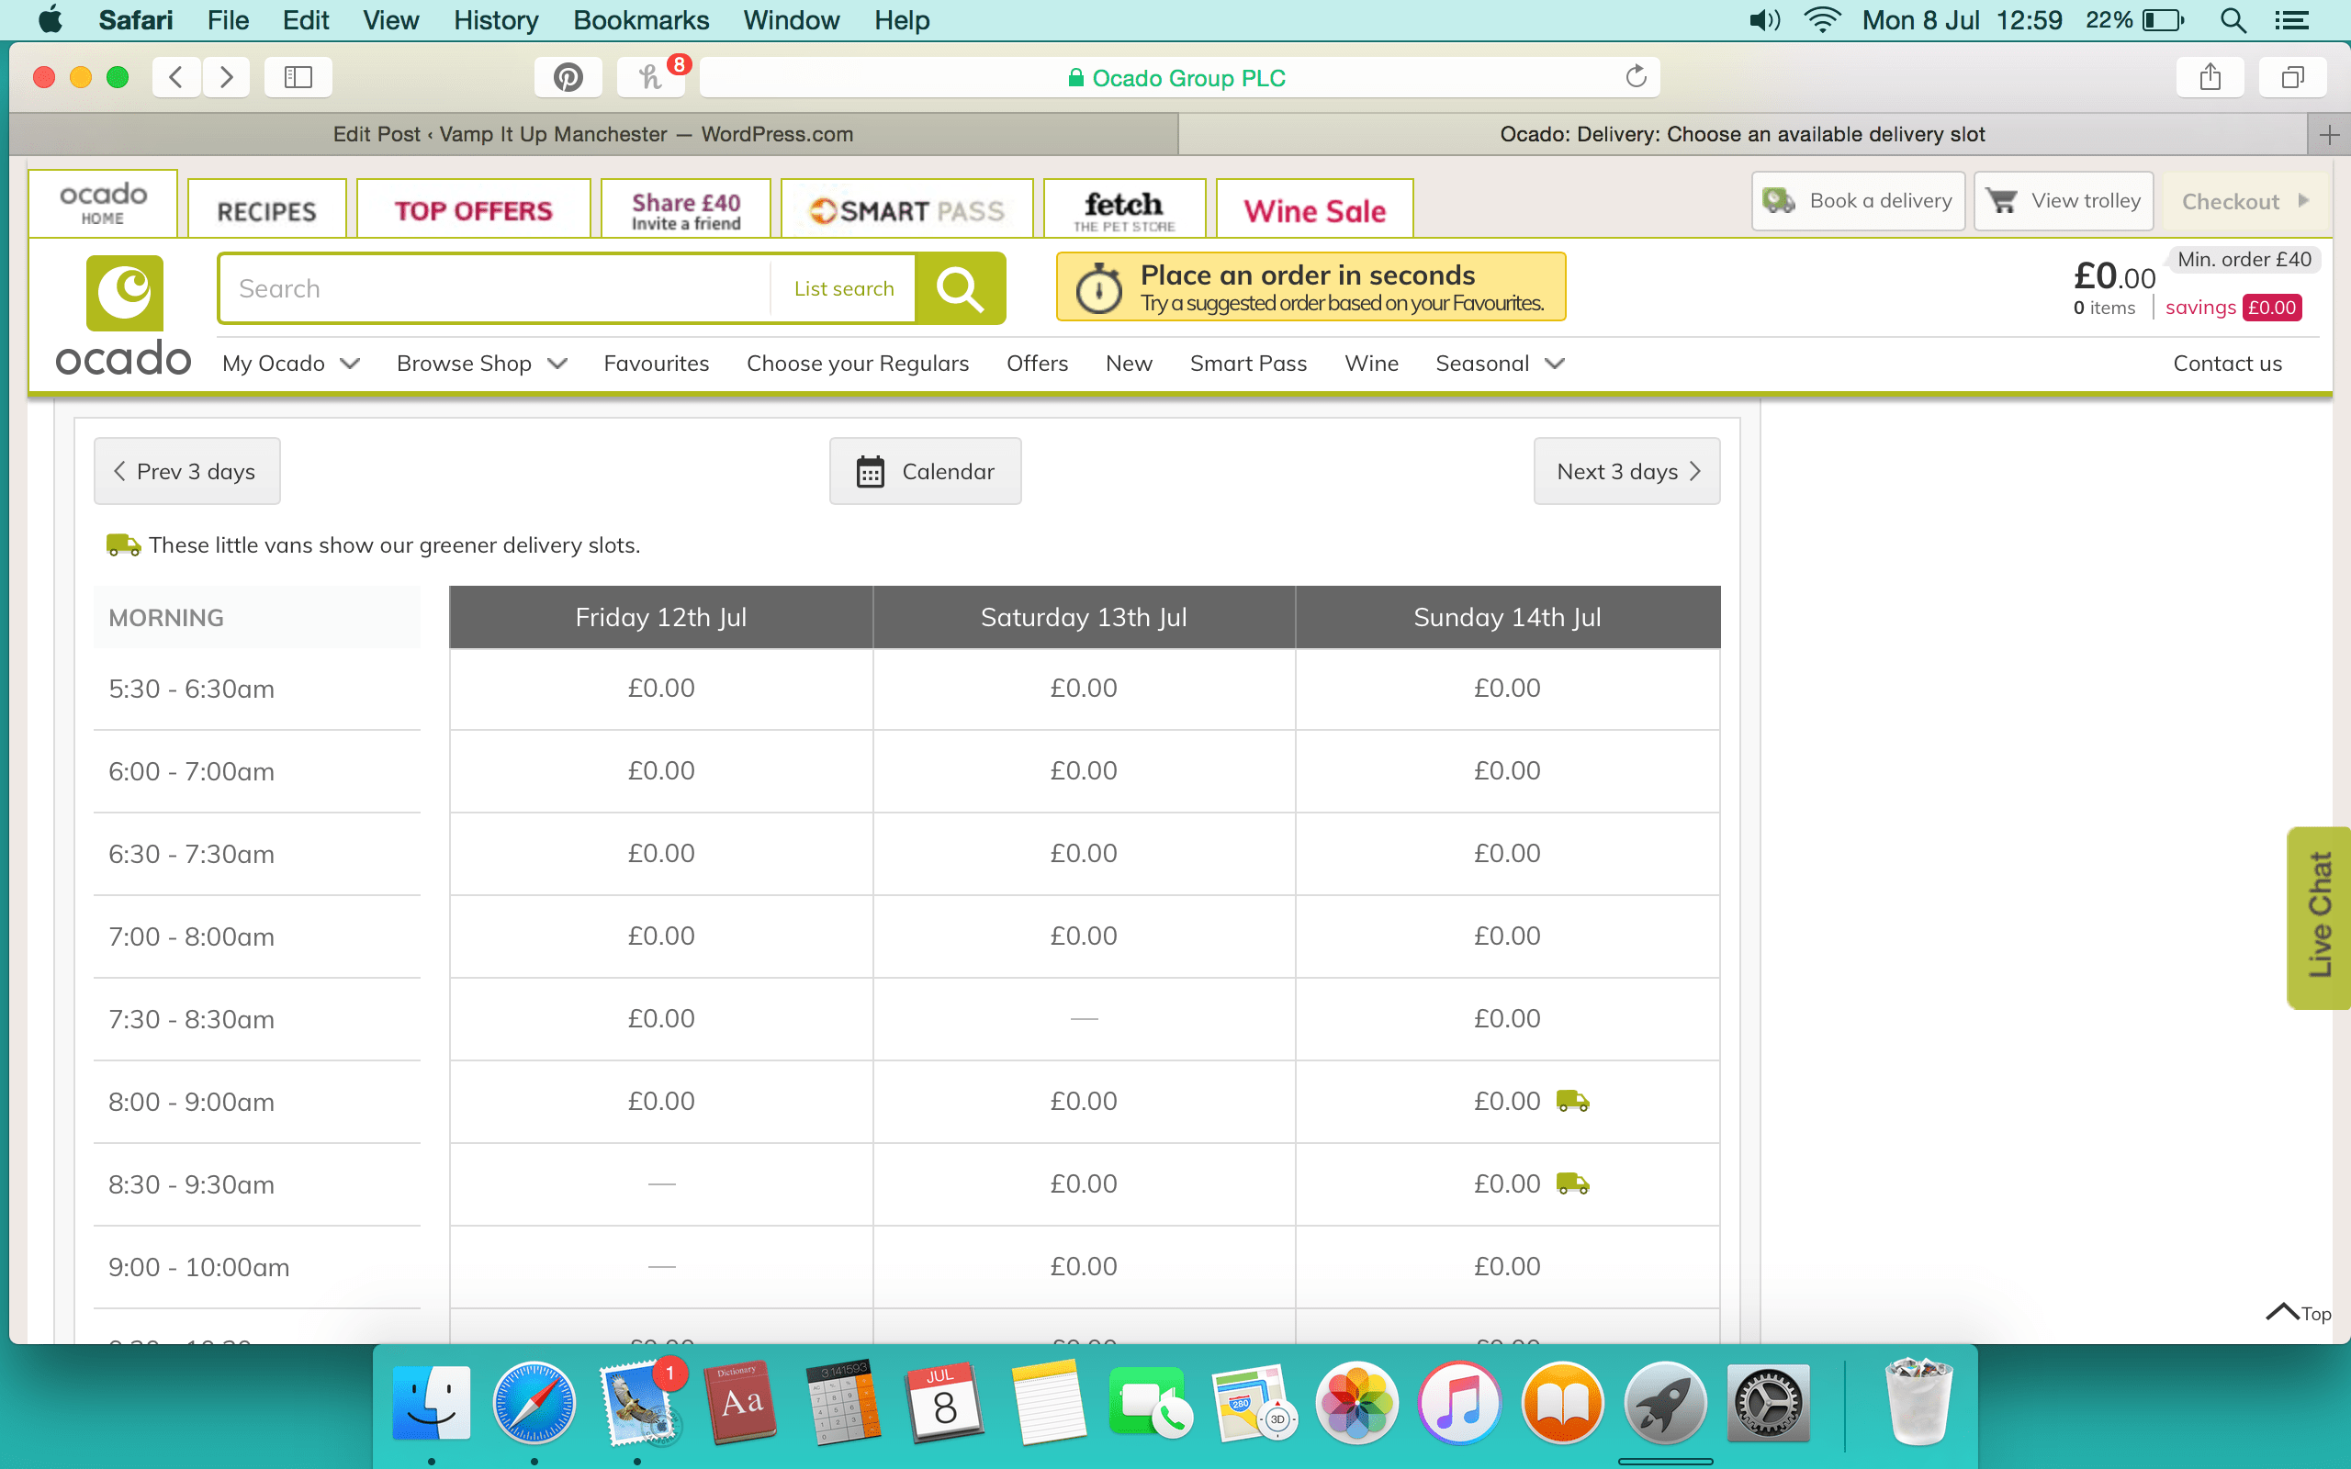Expand the My Ocado dropdown
Viewport: 2351px width, 1469px height.
point(290,364)
